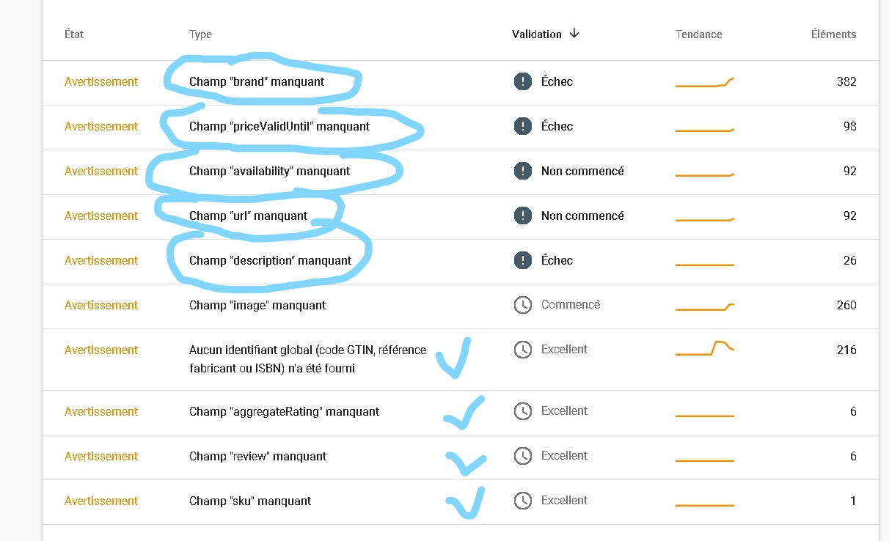Viewport: 889px width, 541px height.
Task: Click the clock icon beside "Commencé" on image row
Action: [x=523, y=305]
